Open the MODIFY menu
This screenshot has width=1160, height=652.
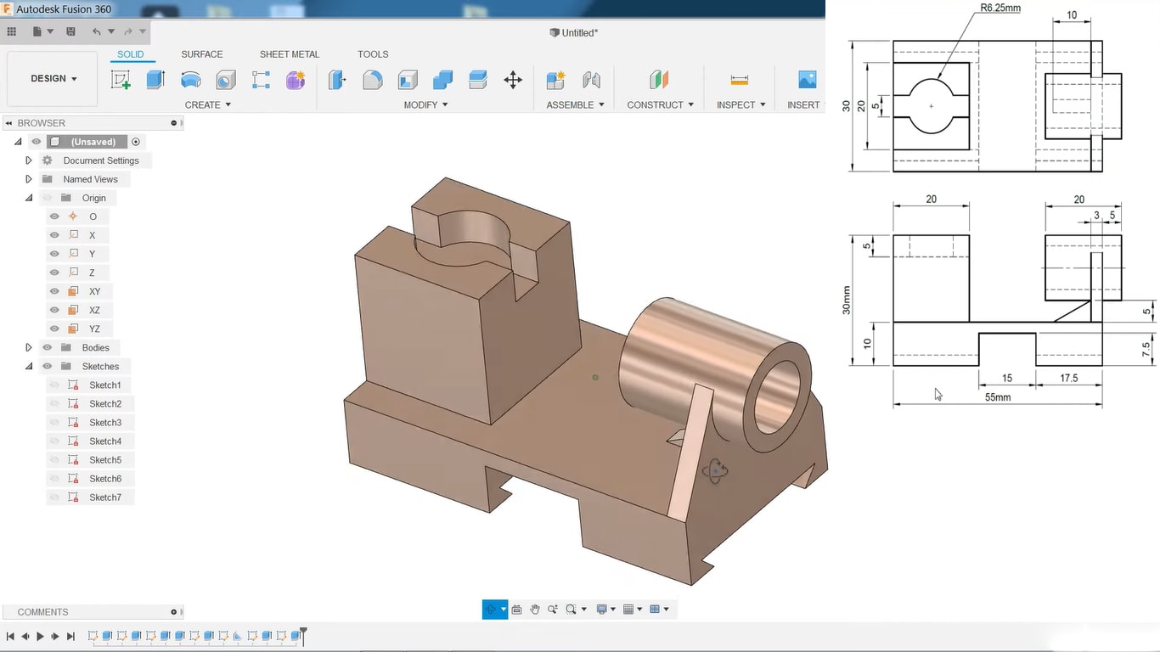coord(425,104)
